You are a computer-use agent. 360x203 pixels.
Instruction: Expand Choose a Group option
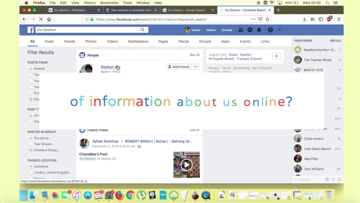pos(44,150)
